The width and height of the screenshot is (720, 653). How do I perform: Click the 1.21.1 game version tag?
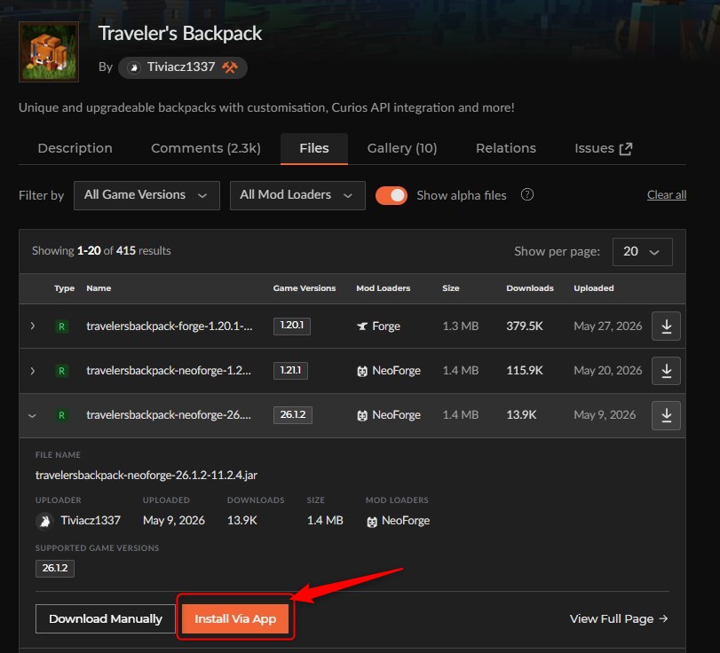290,370
